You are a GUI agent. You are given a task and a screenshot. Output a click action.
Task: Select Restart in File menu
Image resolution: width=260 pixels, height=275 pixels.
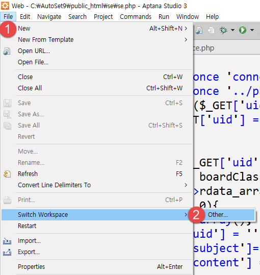click(x=96, y=226)
